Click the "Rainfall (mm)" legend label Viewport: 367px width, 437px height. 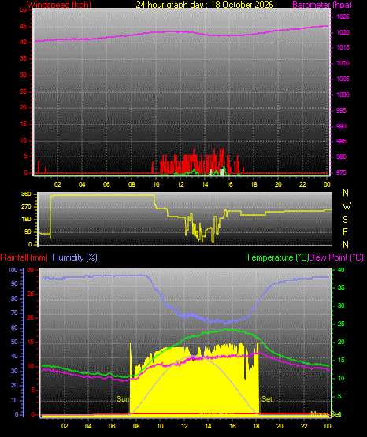coord(24,257)
